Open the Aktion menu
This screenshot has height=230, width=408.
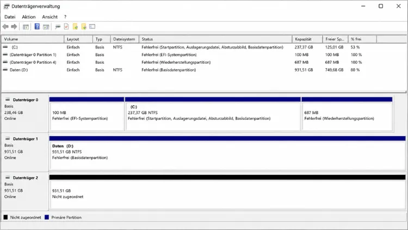tap(29, 17)
